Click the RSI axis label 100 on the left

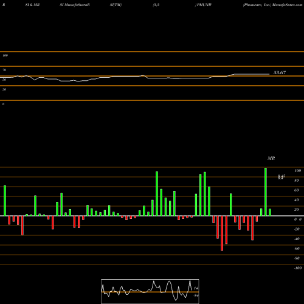point(5,55)
